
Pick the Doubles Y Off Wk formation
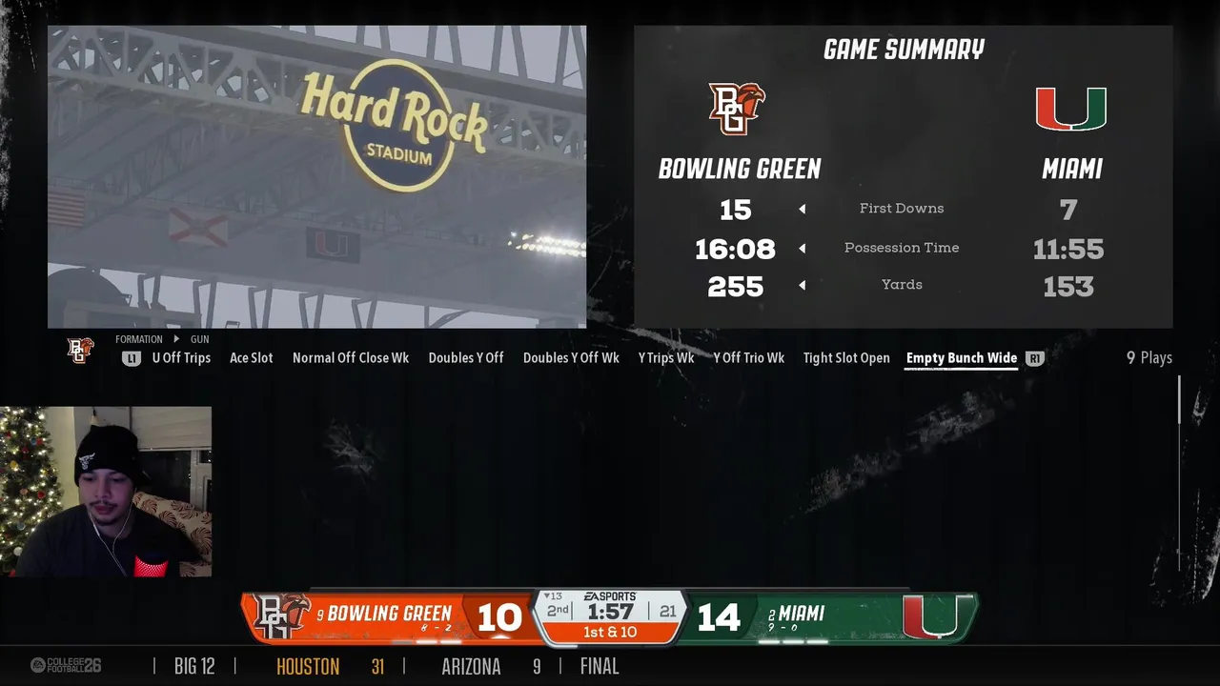pyautogui.click(x=571, y=358)
